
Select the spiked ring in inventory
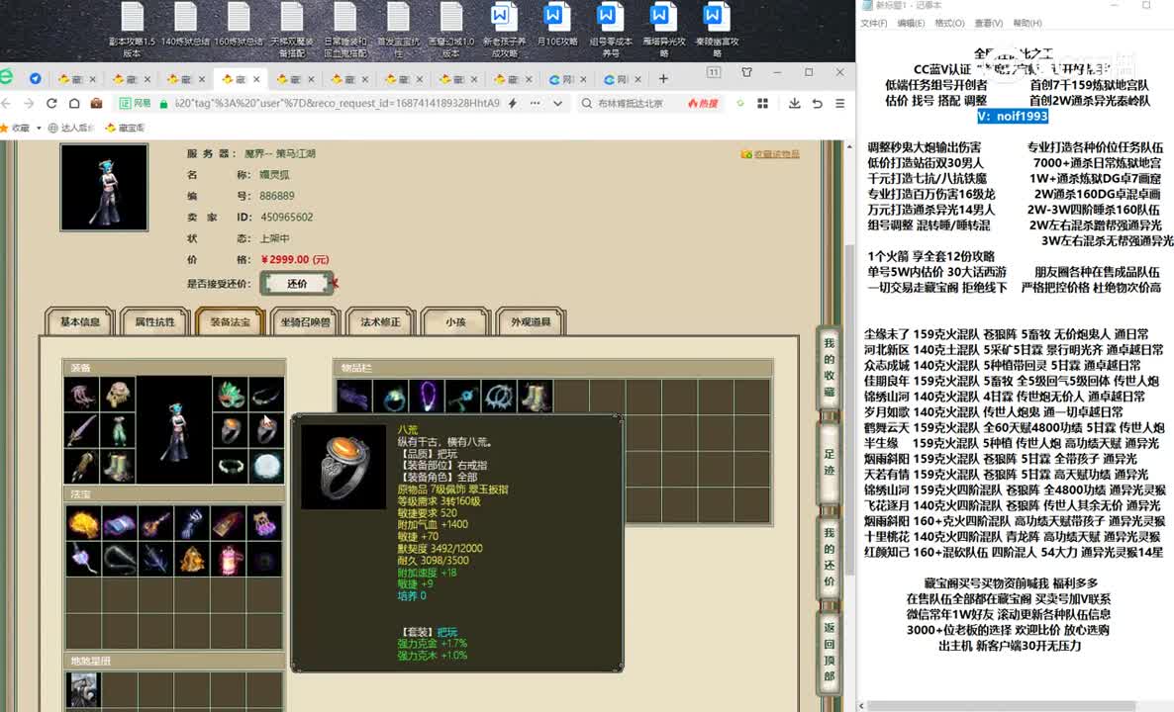pyautogui.click(x=499, y=396)
